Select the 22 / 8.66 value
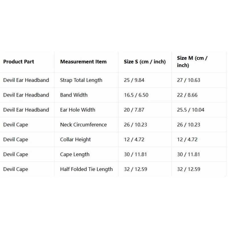The image size is (228, 228). [187, 95]
